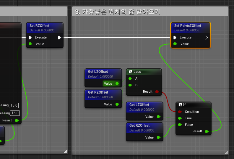This screenshot has width=234, height=159.
Task: Click 'Default 0.000000' under Set RZOffset
Action: (42, 30)
